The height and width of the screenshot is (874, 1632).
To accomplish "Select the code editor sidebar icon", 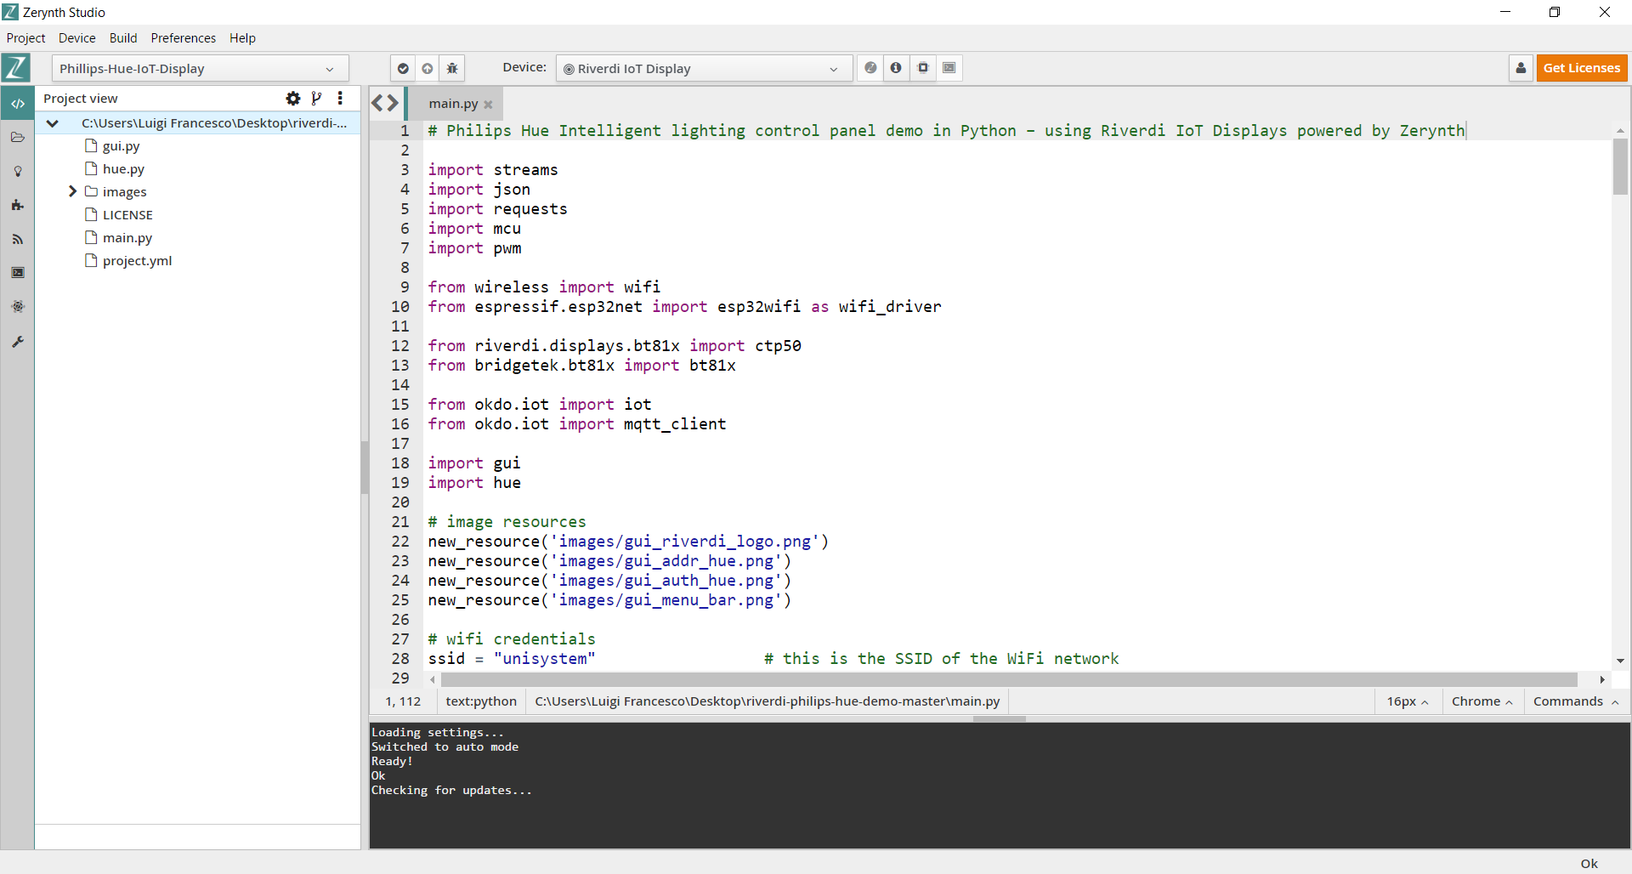I will click(17, 104).
